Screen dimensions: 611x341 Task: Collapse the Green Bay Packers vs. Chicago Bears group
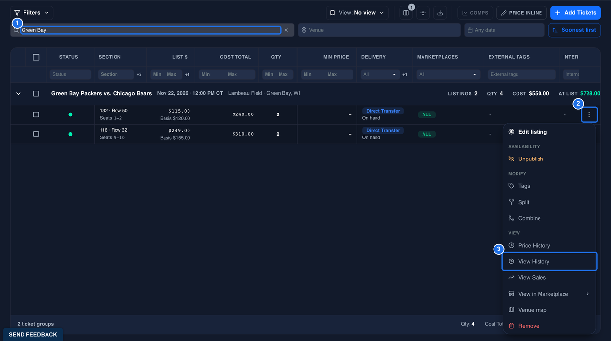coord(19,94)
